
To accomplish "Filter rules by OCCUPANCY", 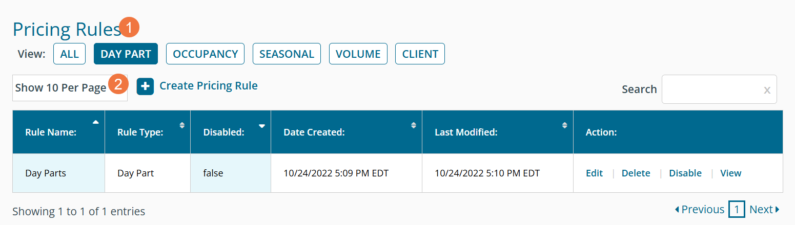I will [x=205, y=54].
